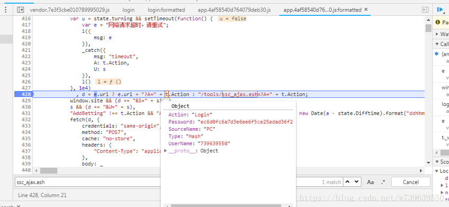
Task: Click the Type: "Hash" property
Action: [186, 136]
